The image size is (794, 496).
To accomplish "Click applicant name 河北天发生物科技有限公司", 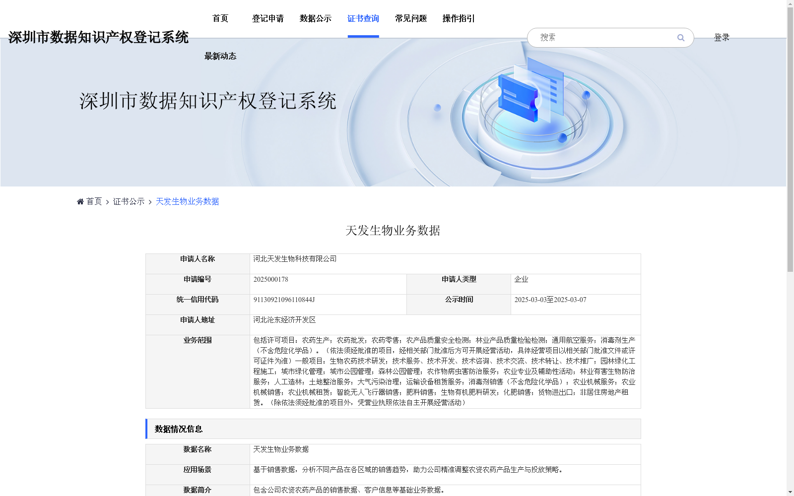I will [295, 259].
